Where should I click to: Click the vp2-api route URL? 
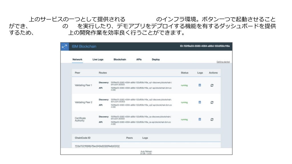click(141, 106)
